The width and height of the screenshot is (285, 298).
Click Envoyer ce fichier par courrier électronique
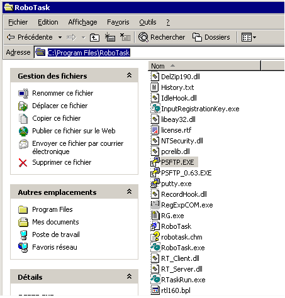point(77,147)
